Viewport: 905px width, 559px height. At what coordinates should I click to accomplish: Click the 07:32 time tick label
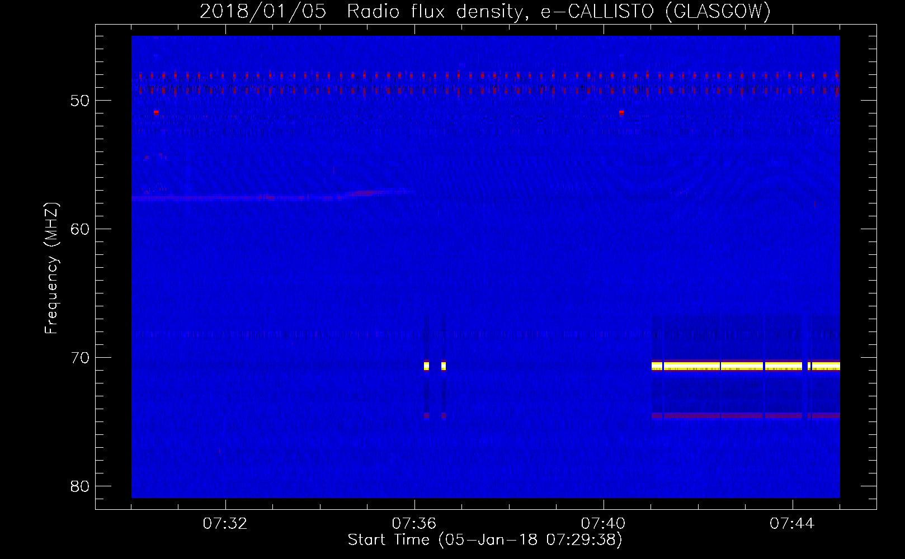click(225, 524)
